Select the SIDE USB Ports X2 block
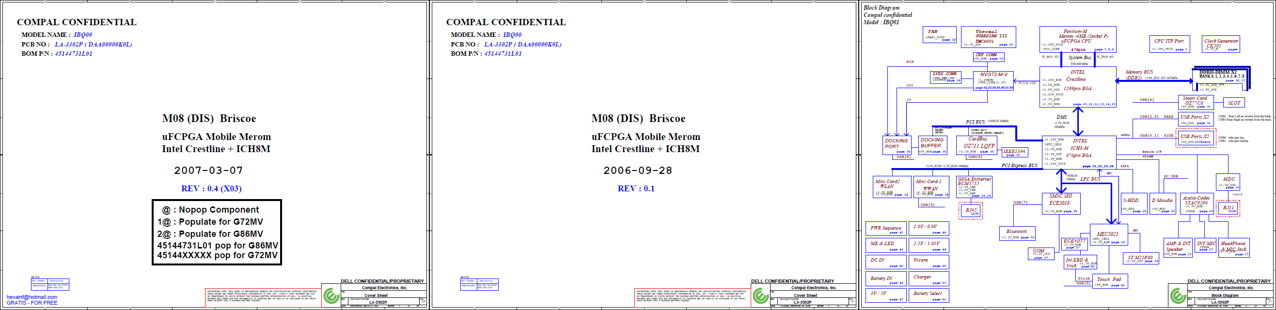Viewport: 1276px width, 310px height. pyautogui.click(x=1195, y=138)
